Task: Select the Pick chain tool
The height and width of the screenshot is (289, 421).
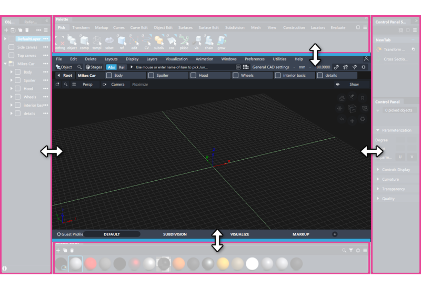Action: 208,42
